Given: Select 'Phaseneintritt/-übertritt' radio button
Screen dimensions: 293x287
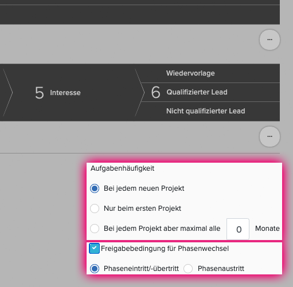Looking at the screenshot, I should pyautogui.click(x=95, y=269).
